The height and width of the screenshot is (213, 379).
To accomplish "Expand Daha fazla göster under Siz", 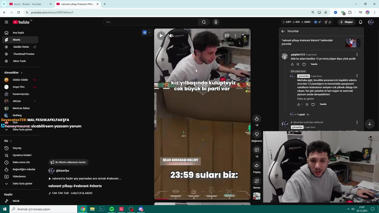I will click(20, 183).
